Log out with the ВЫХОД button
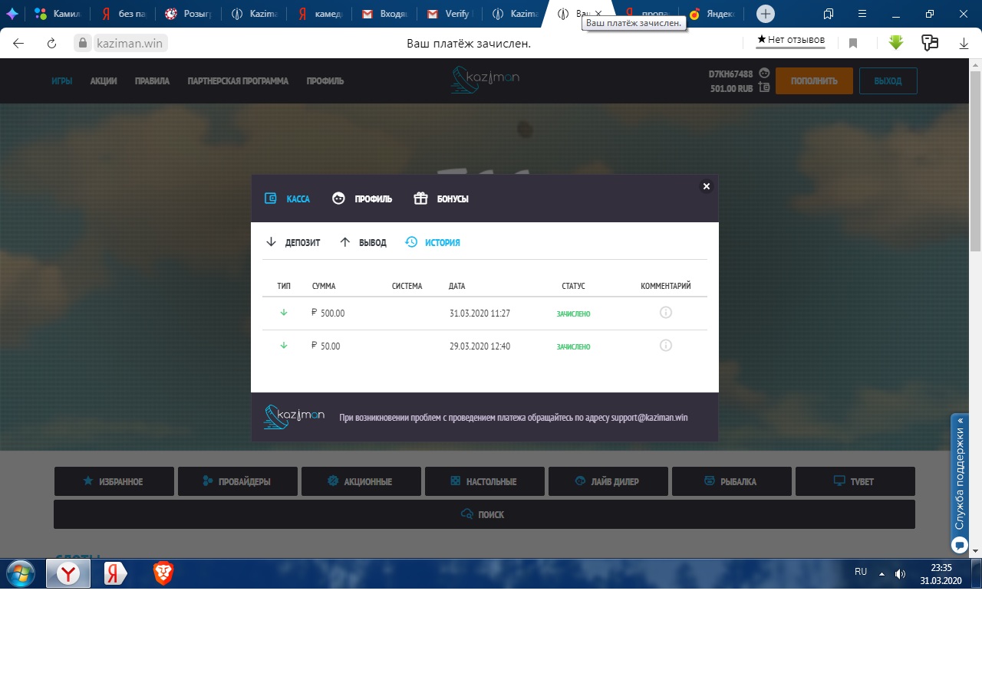Image resolution: width=982 pixels, height=699 pixels. (888, 81)
